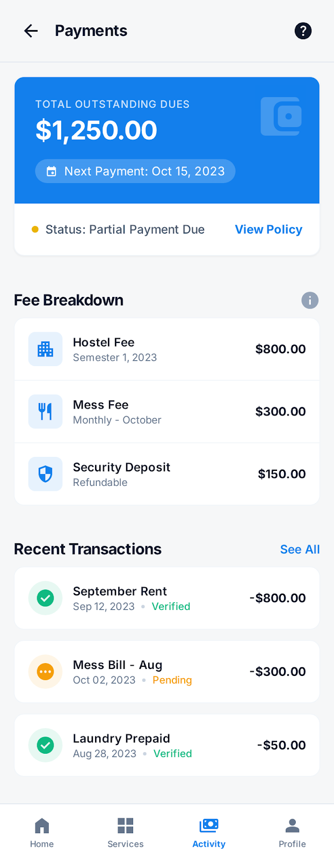Open the View Policy link
This screenshot has height=859, width=334.
(x=268, y=230)
